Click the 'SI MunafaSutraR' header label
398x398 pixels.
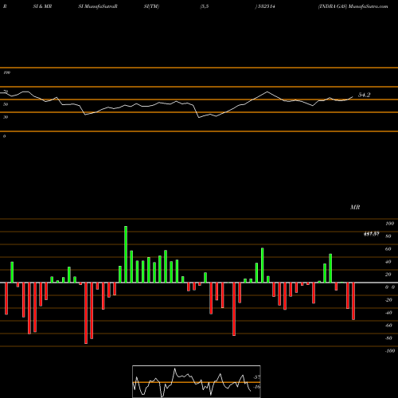(98, 6)
